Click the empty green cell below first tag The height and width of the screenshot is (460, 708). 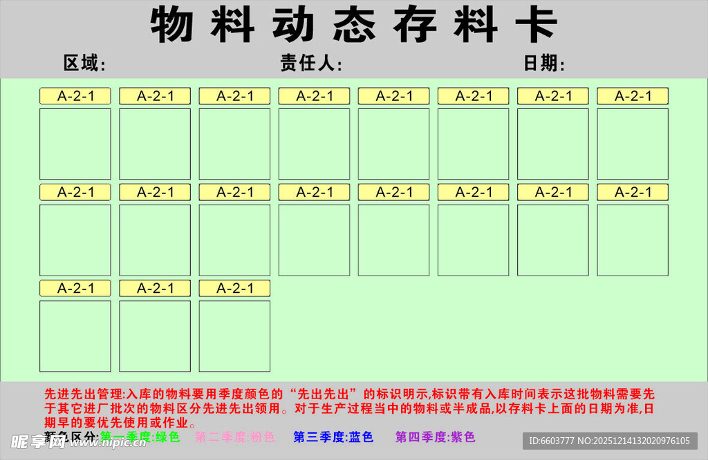75,145
